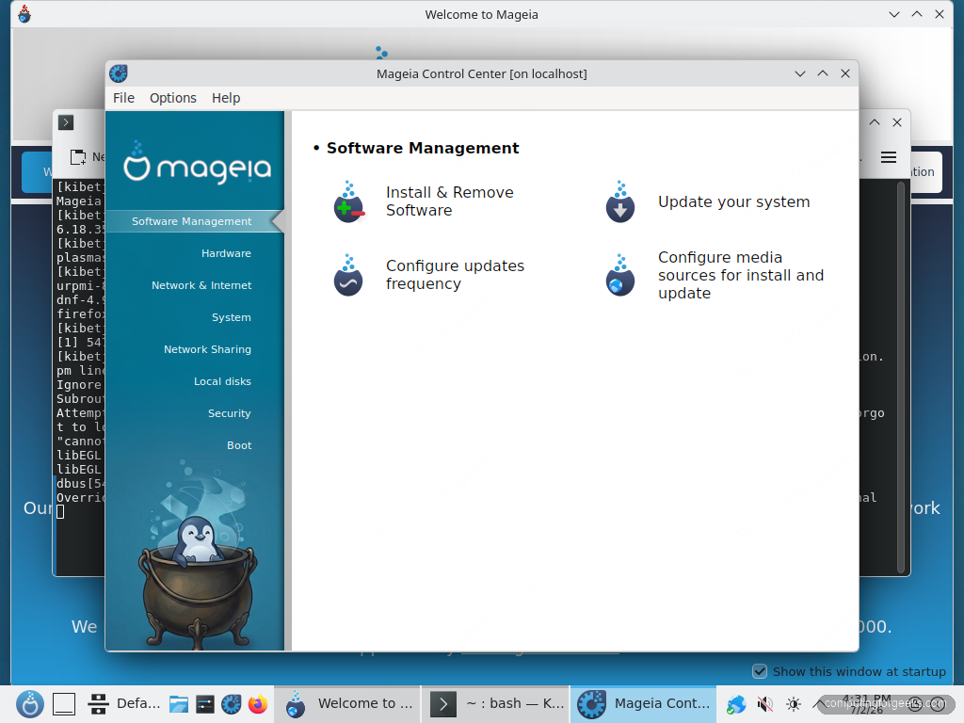The height and width of the screenshot is (723, 964).
Task: Click Mageia Control Center taskbar entry
Action: point(644,704)
